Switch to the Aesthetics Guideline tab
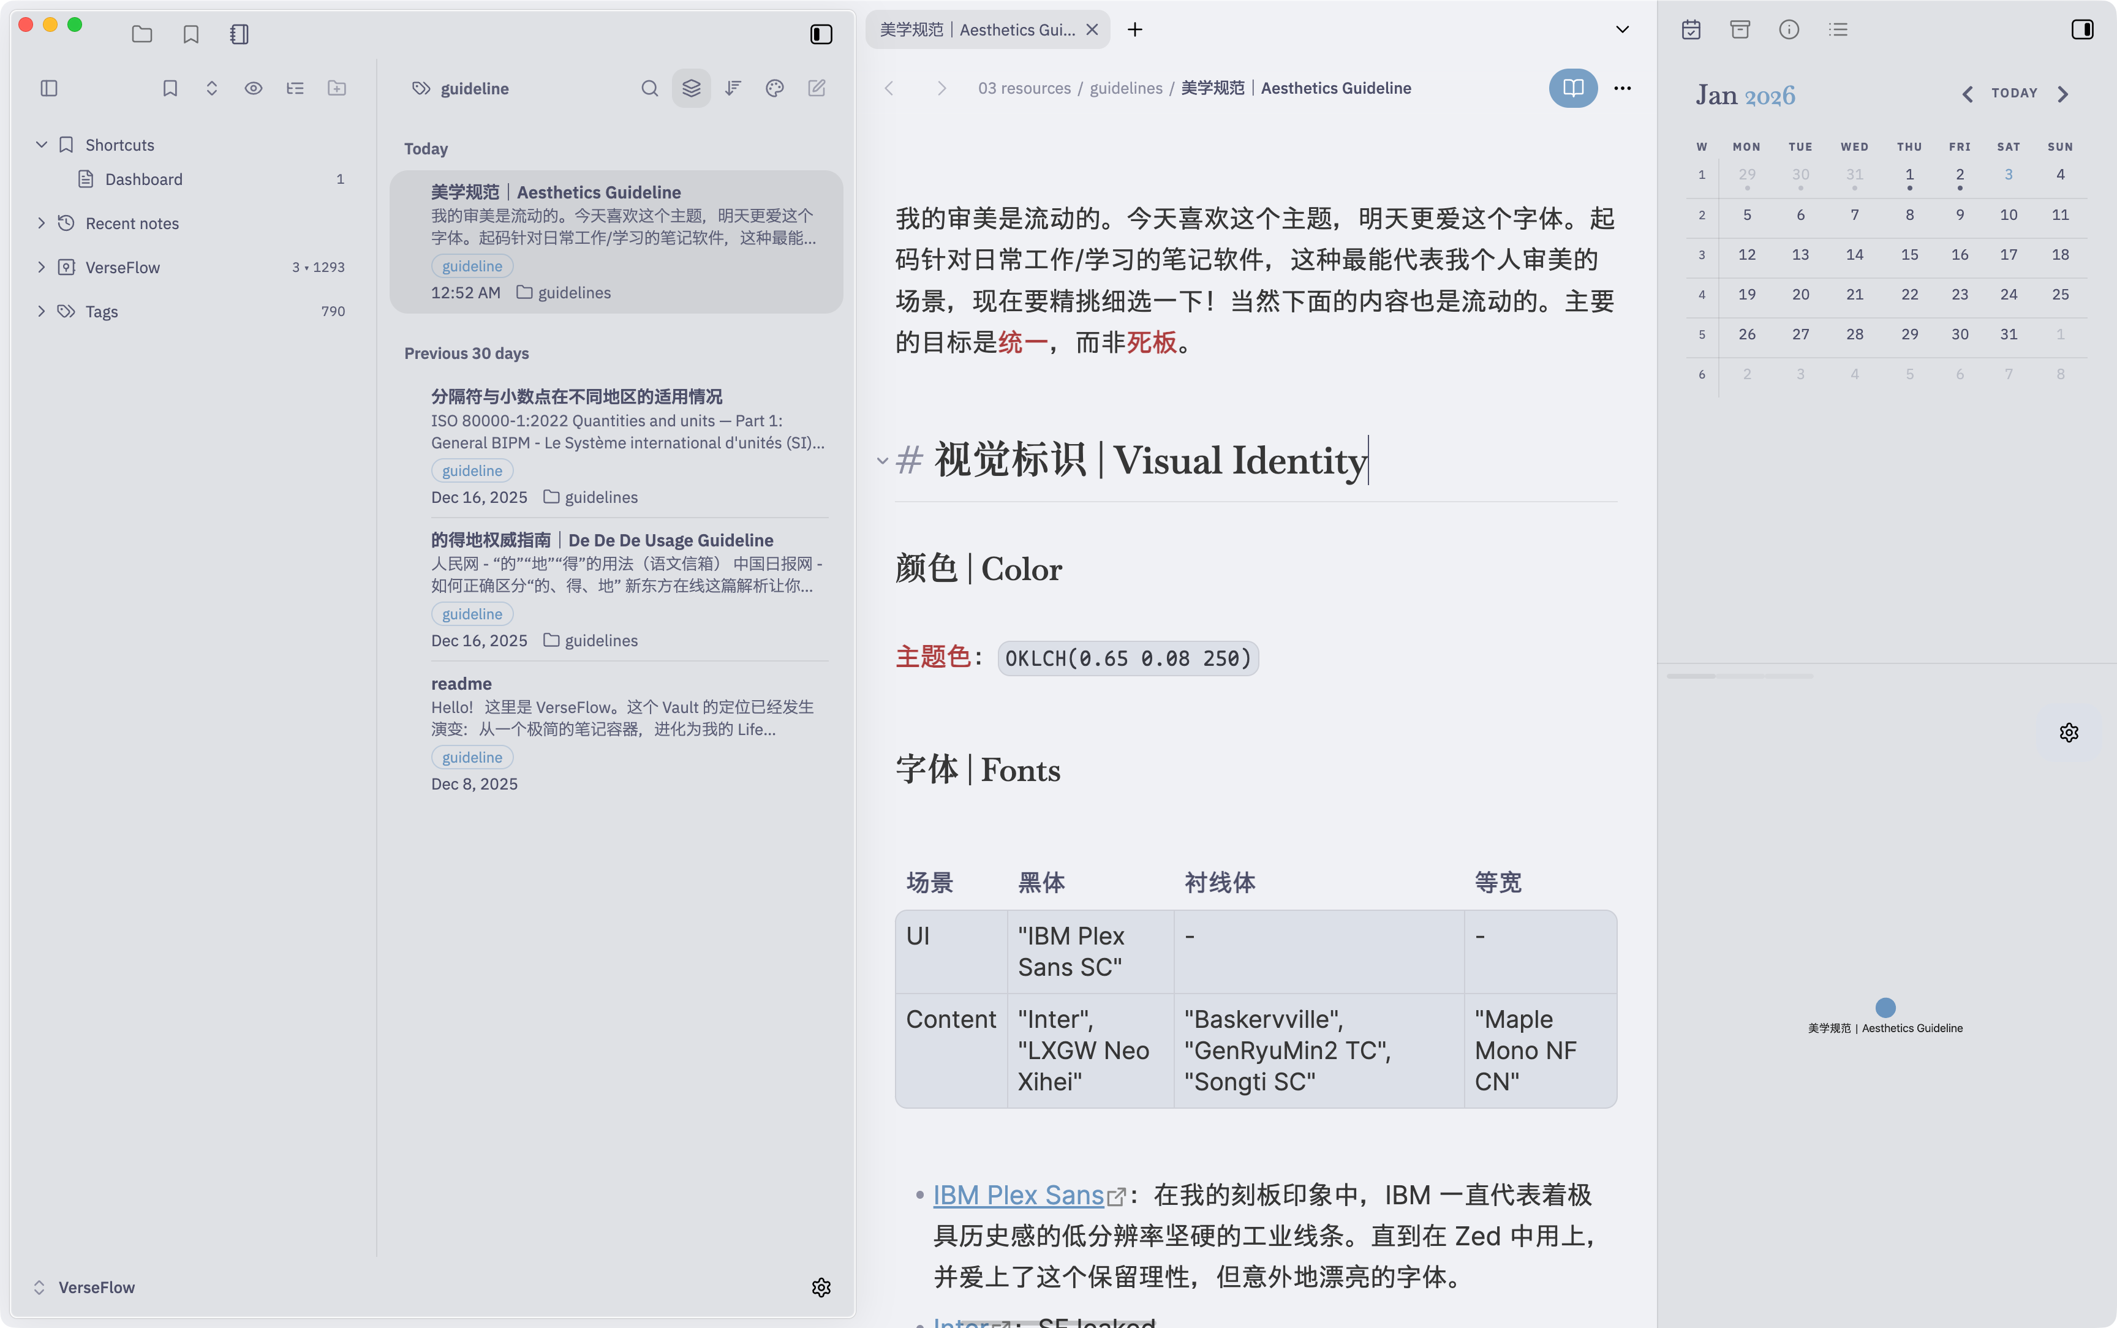Viewport: 2117px width, 1328px height. (975, 29)
